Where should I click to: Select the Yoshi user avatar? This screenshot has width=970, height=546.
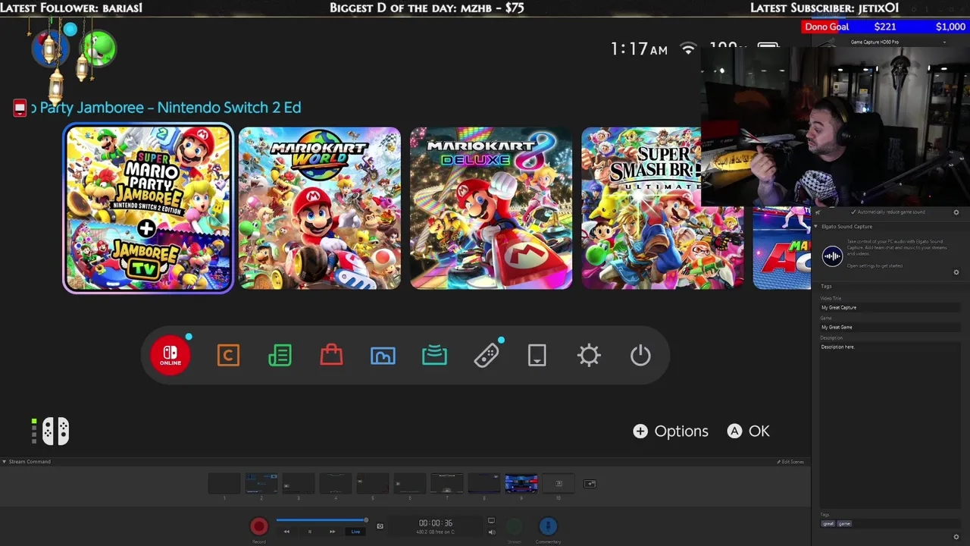point(99,49)
